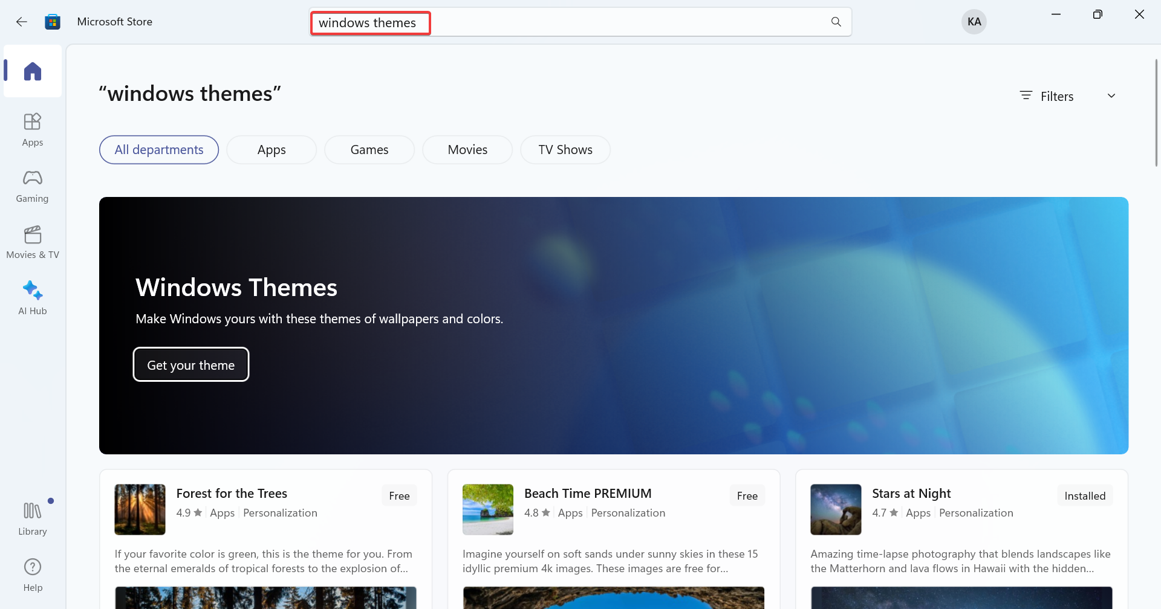Click Personalization under Stars at Night

[976, 513]
